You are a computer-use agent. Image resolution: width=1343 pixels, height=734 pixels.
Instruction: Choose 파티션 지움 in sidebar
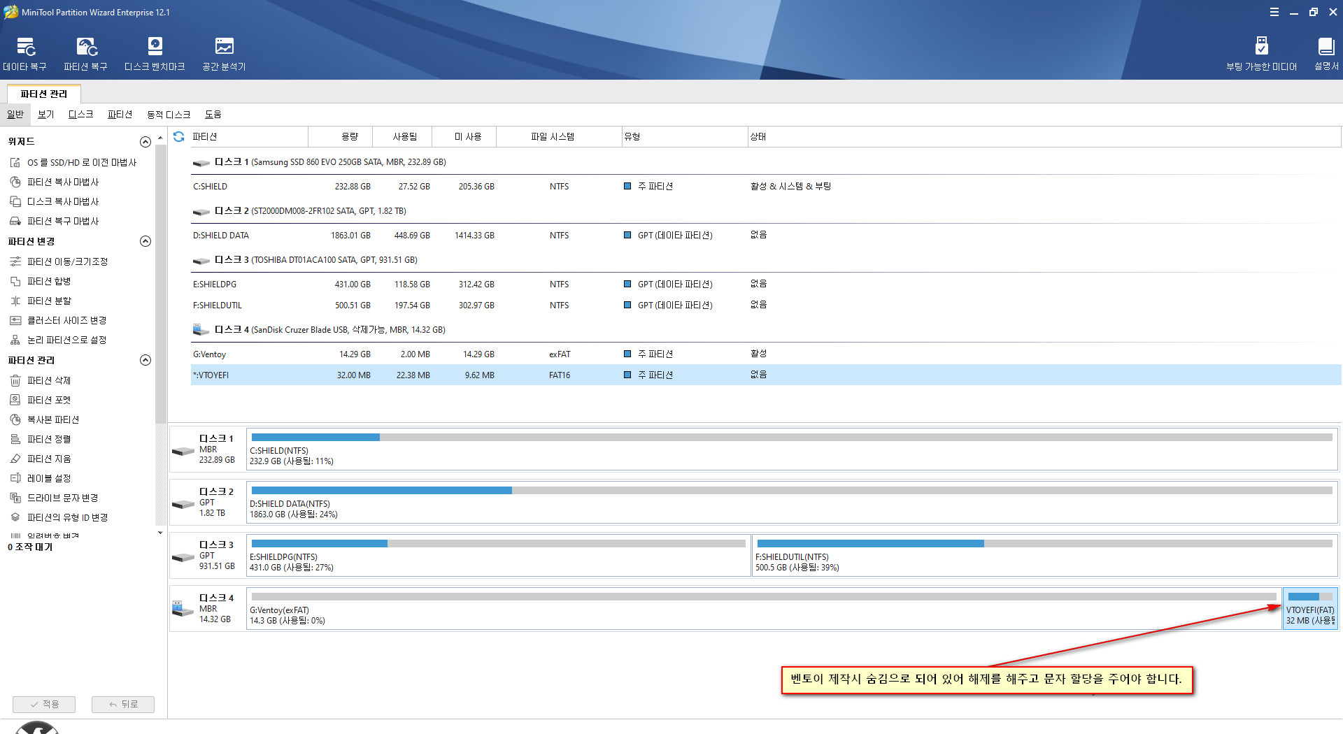[x=41, y=459]
